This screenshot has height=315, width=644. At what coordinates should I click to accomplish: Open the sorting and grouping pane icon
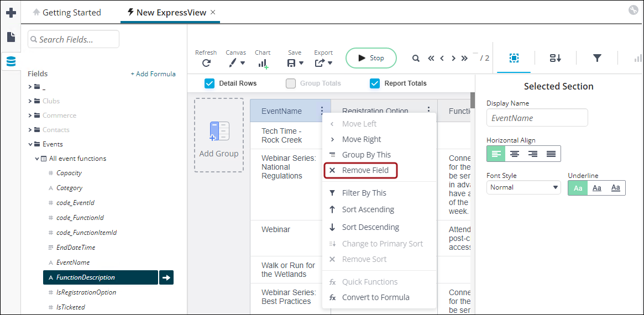point(556,58)
